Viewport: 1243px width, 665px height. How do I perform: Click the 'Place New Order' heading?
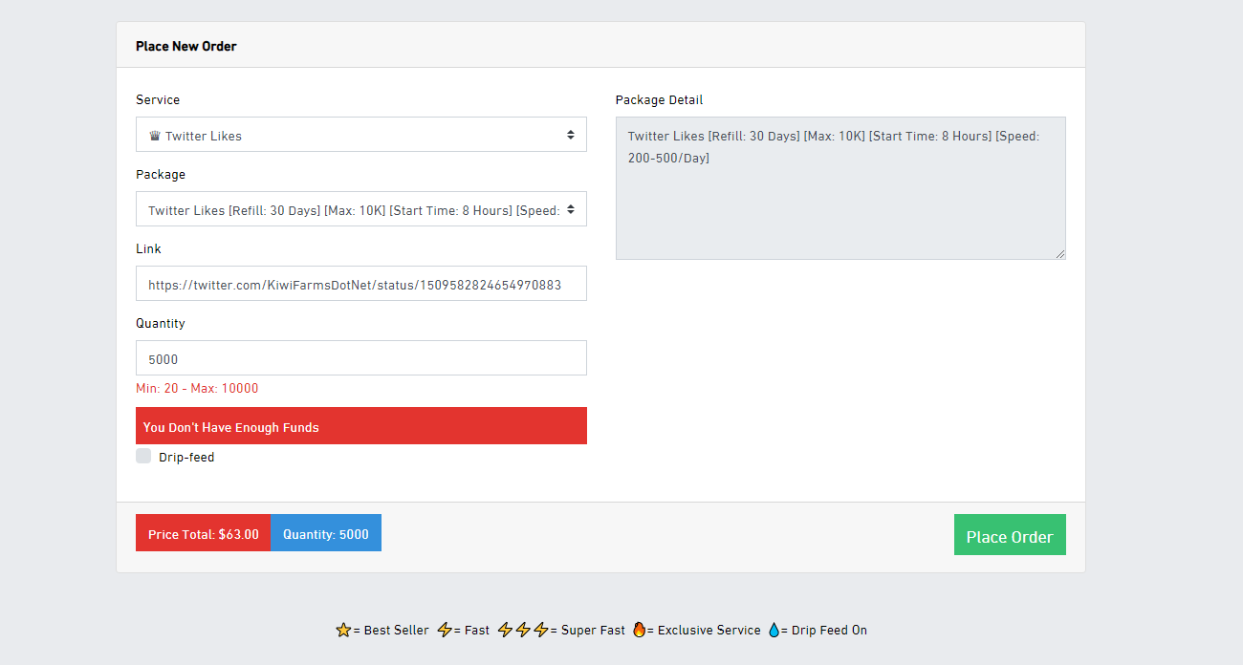point(185,46)
